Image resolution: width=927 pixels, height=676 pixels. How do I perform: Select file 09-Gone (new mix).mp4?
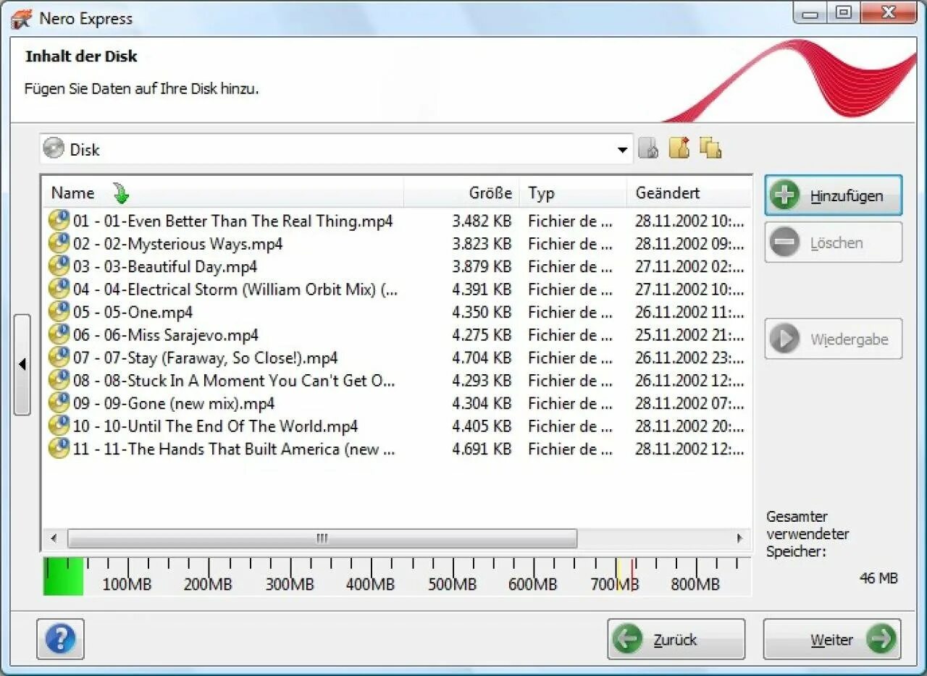pos(174,403)
